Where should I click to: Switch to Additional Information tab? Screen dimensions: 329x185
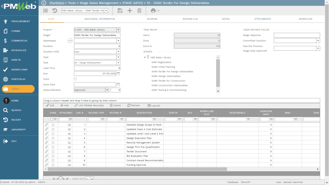point(100,19)
